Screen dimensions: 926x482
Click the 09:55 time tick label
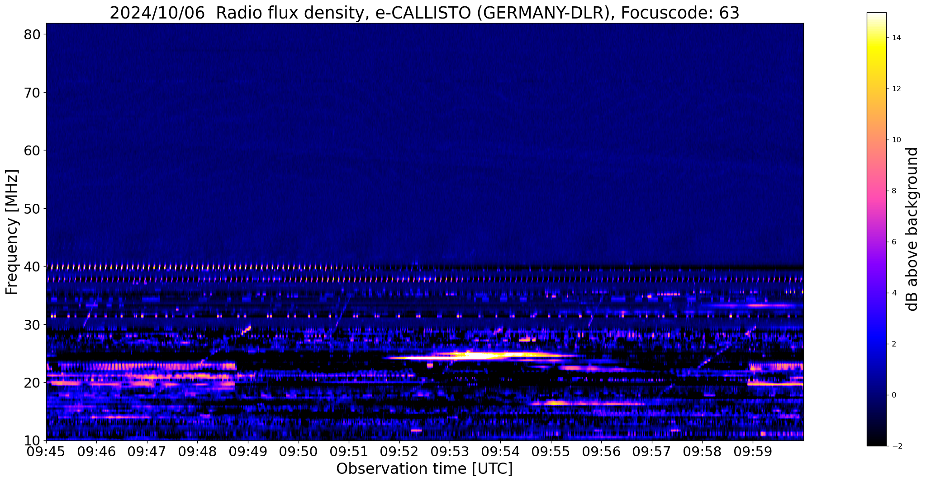point(551,452)
